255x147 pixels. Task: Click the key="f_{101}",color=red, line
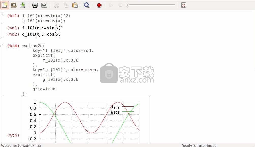[63, 51]
